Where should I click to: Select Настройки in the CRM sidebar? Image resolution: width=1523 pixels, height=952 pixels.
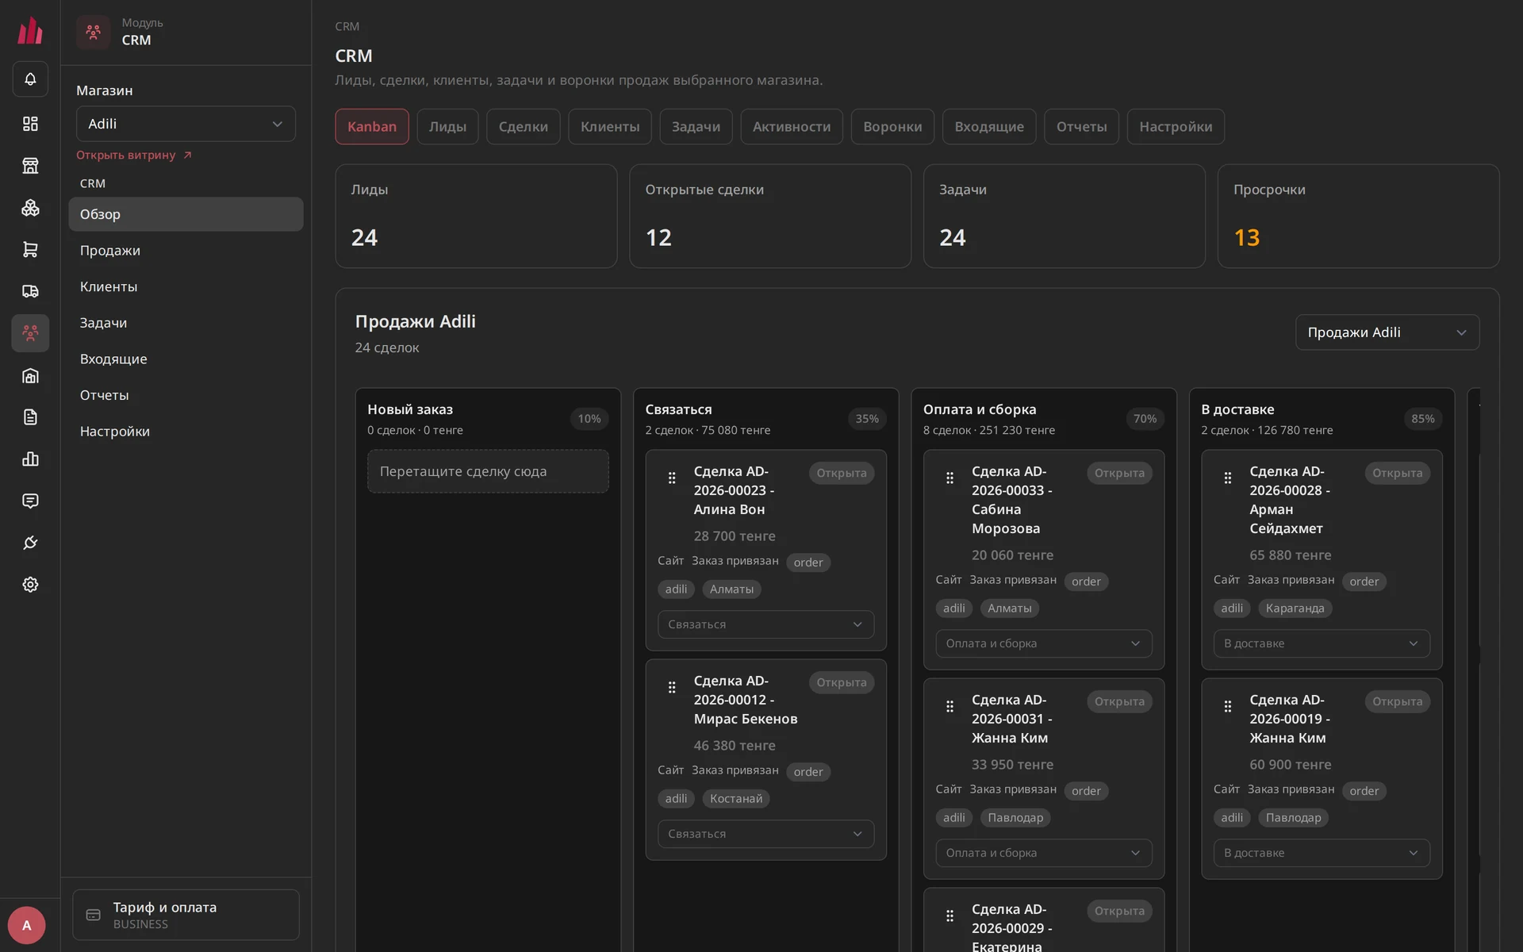point(186,432)
